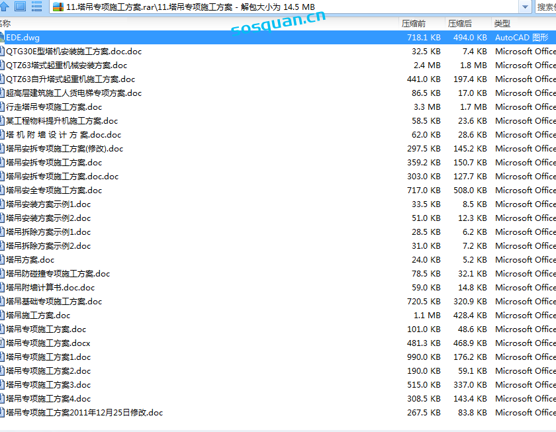This screenshot has width=556, height=432.
Task: Switch to detail list view icon
Action: pyautogui.click(x=36, y=7)
